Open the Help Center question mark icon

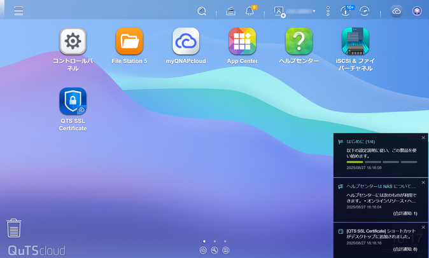tap(299, 41)
